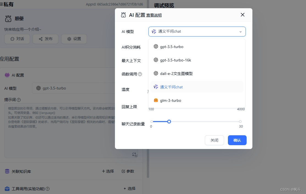The height and width of the screenshot is (194, 306).
Task: Select 通义千问chat option in the list
Action: click(x=197, y=87)
